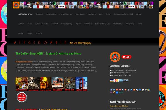Click 'A Fine Art America Associate' text
This screenshot has height=110, width=166.
tap(121, 75)
